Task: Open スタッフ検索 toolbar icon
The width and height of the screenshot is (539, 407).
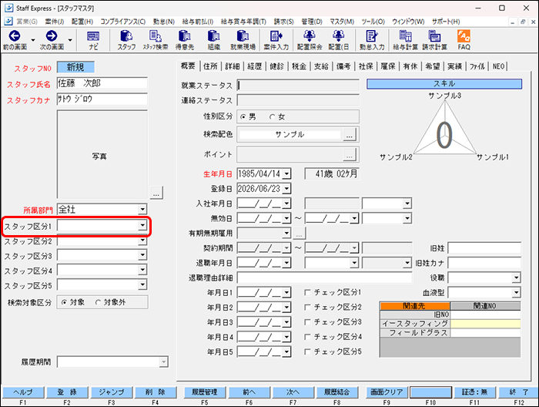Action: coord(156,40)
